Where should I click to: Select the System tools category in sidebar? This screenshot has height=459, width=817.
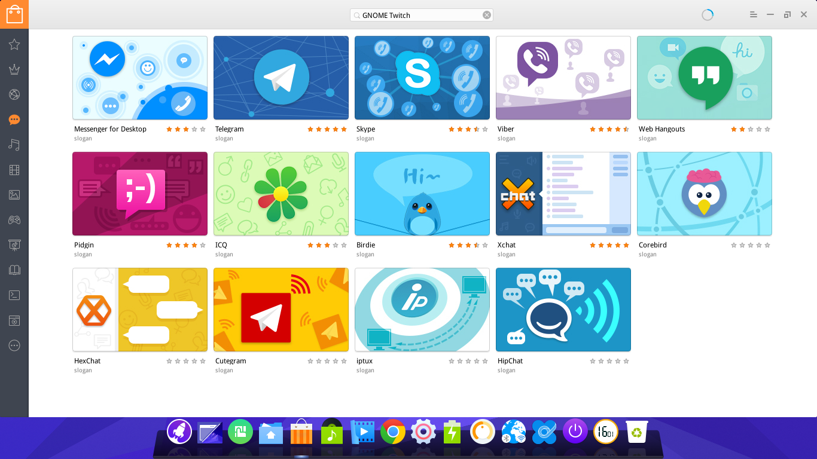pos(14,320)
